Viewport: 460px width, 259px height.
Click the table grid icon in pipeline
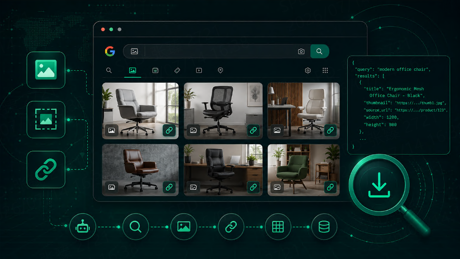click(x=278, y=227)
